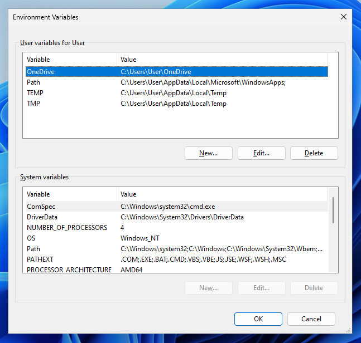Click the Value column header in system variables
The image size is (361, 343).
coord(222,194)
